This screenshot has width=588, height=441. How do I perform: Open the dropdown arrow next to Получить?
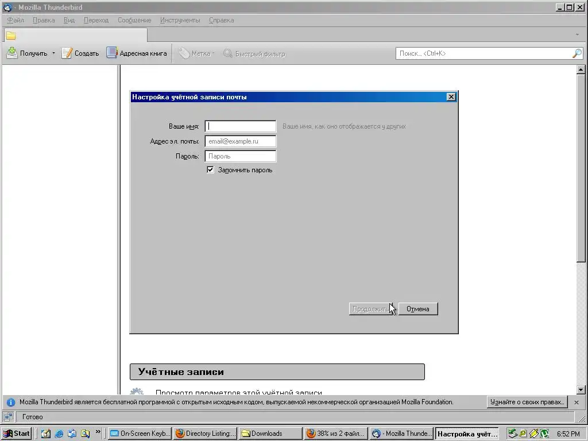click(x=53, y=53)
